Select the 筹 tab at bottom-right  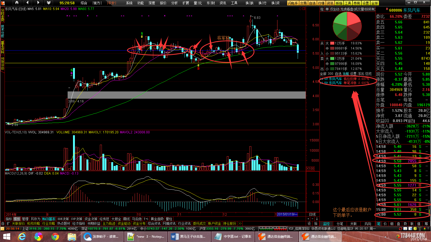pos(426,224)
